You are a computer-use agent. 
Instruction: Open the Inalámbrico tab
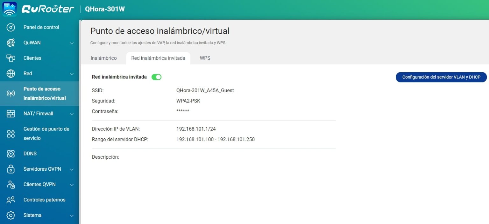pos(104,58)
